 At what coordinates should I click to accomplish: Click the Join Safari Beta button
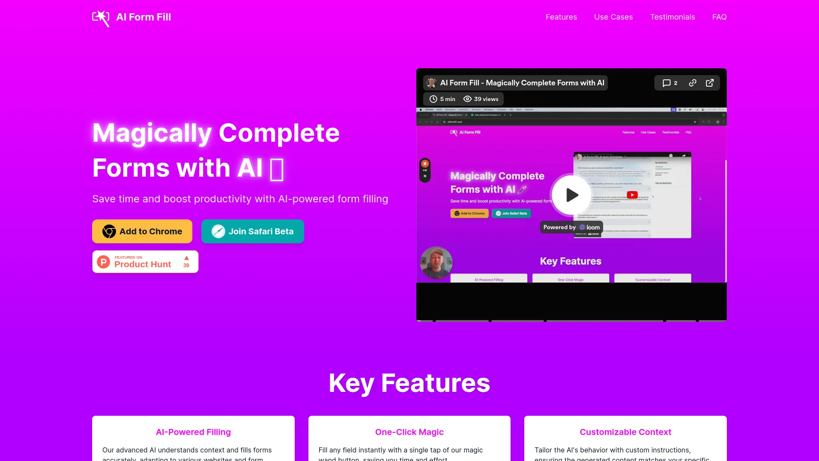point(253,231)
